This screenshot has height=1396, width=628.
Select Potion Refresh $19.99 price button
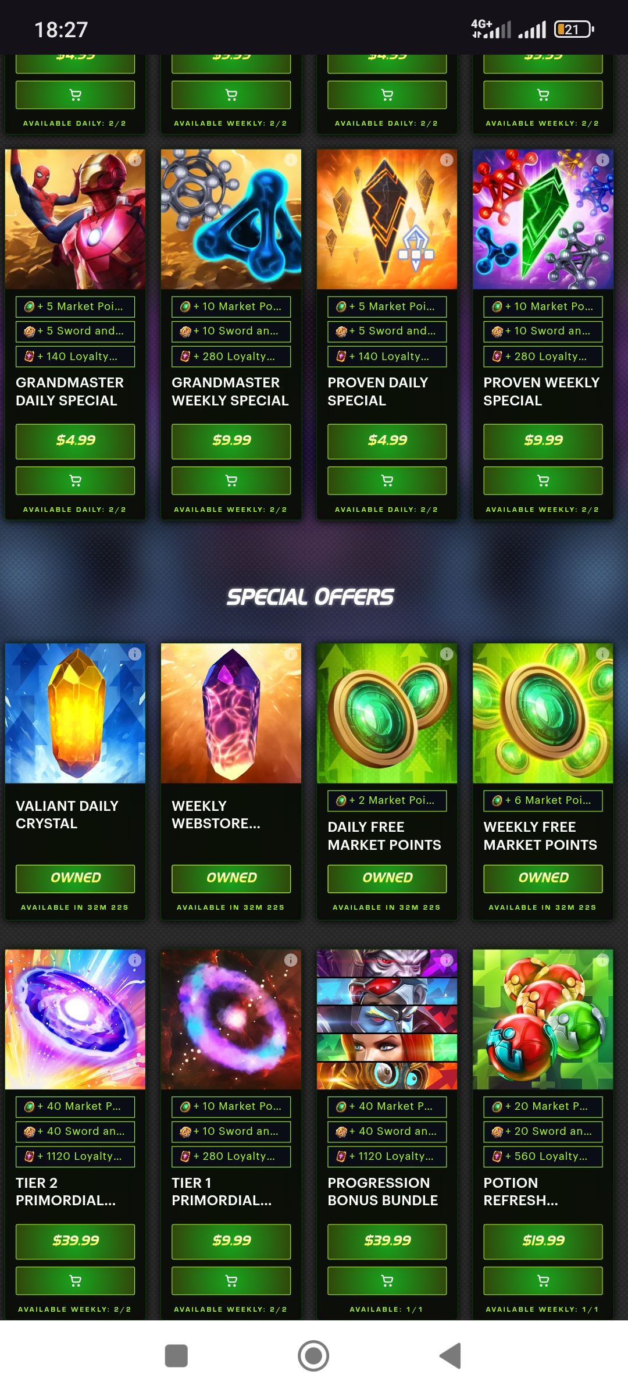click(543, 1241)
